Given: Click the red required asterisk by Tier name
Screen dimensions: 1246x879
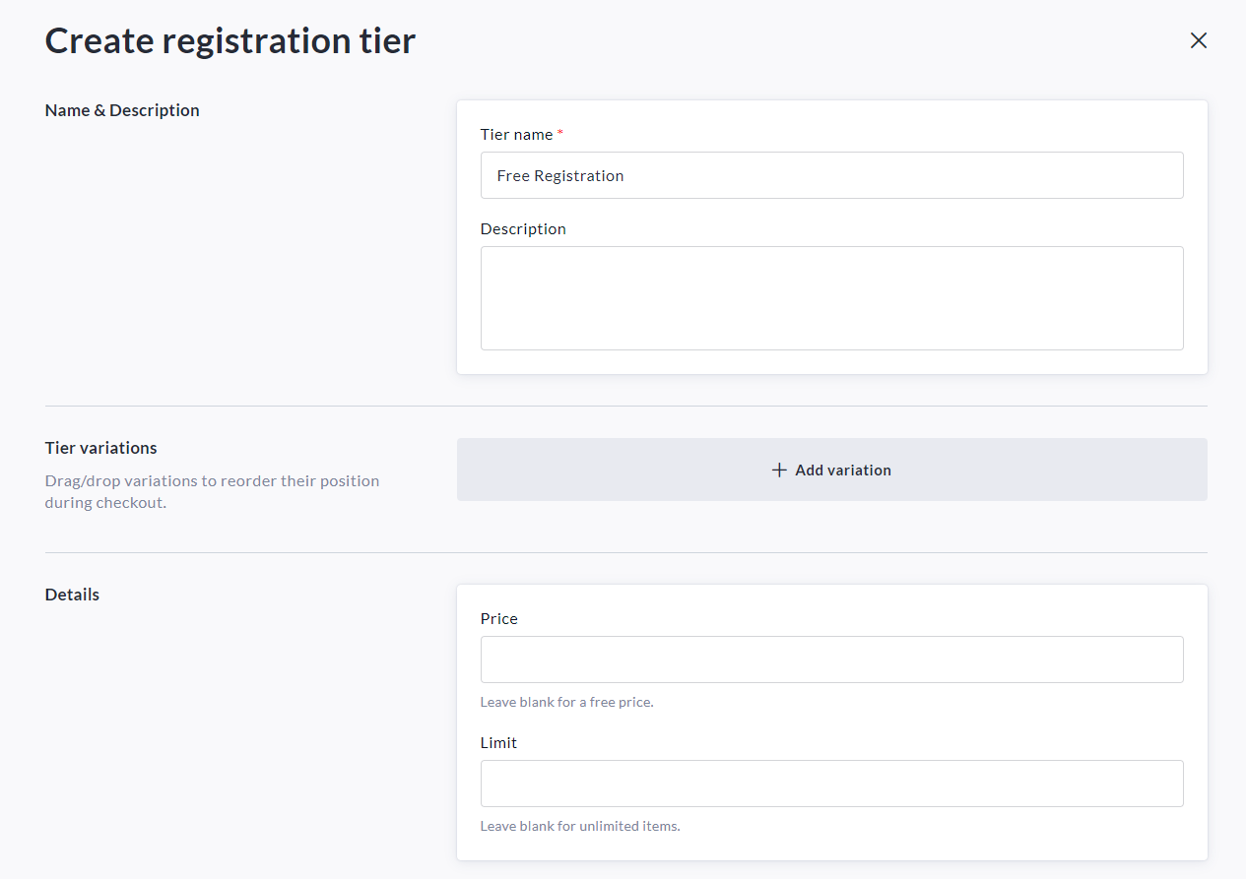Looking at the screenshot, I should coord(560,133).
